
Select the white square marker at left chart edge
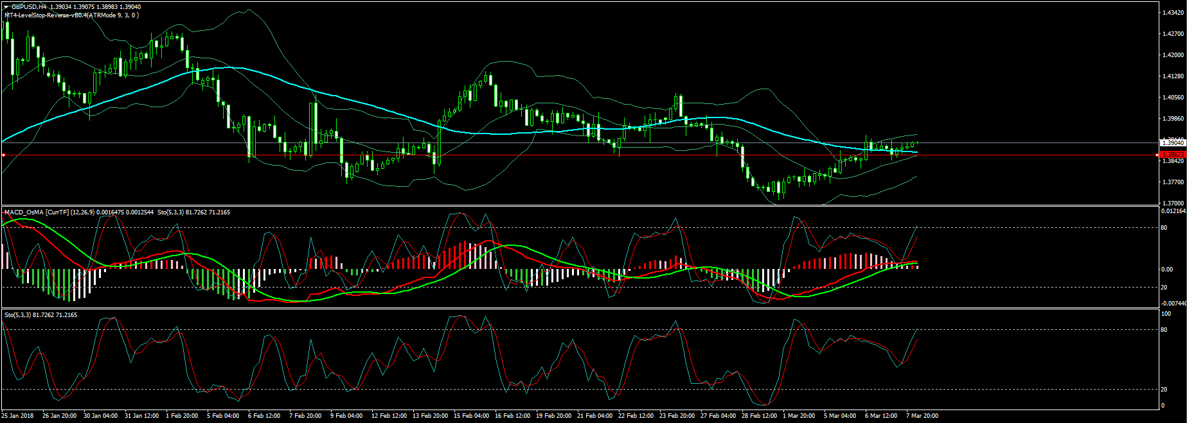[3, 155]
